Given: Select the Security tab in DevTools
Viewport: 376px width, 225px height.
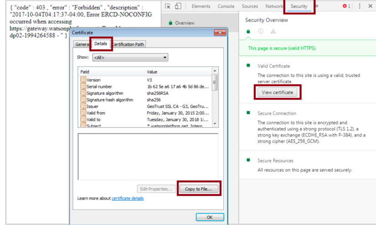Looking at the screenshot, I should pyautogui.click(x=299, y=6).
